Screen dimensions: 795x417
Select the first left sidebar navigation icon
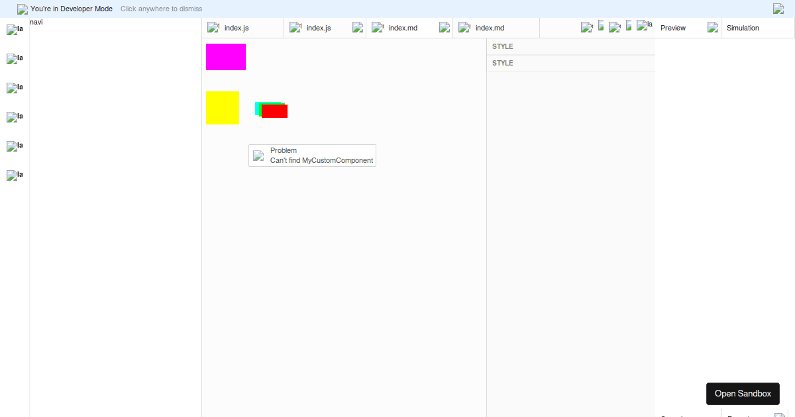click(14, 30)
